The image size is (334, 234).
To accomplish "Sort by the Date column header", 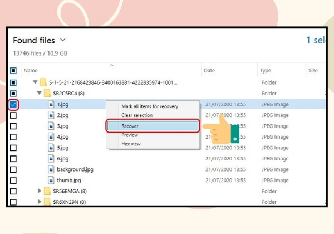I will [x=209, y=71].
